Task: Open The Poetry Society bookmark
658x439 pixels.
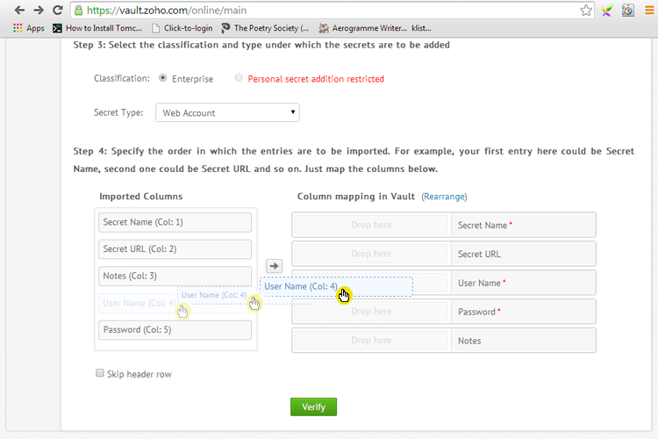Action: [265, 28]
